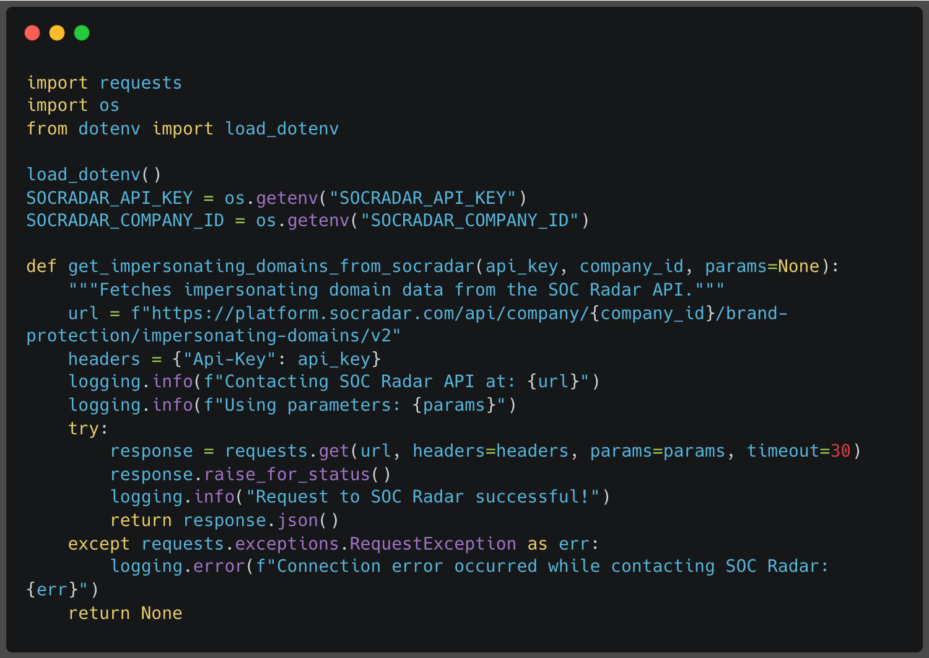This screenshot has height=658, width=929.
Task: Click the SOCRADAR_COMPANY_ID variable being assigned
Action: coord(124,221)
